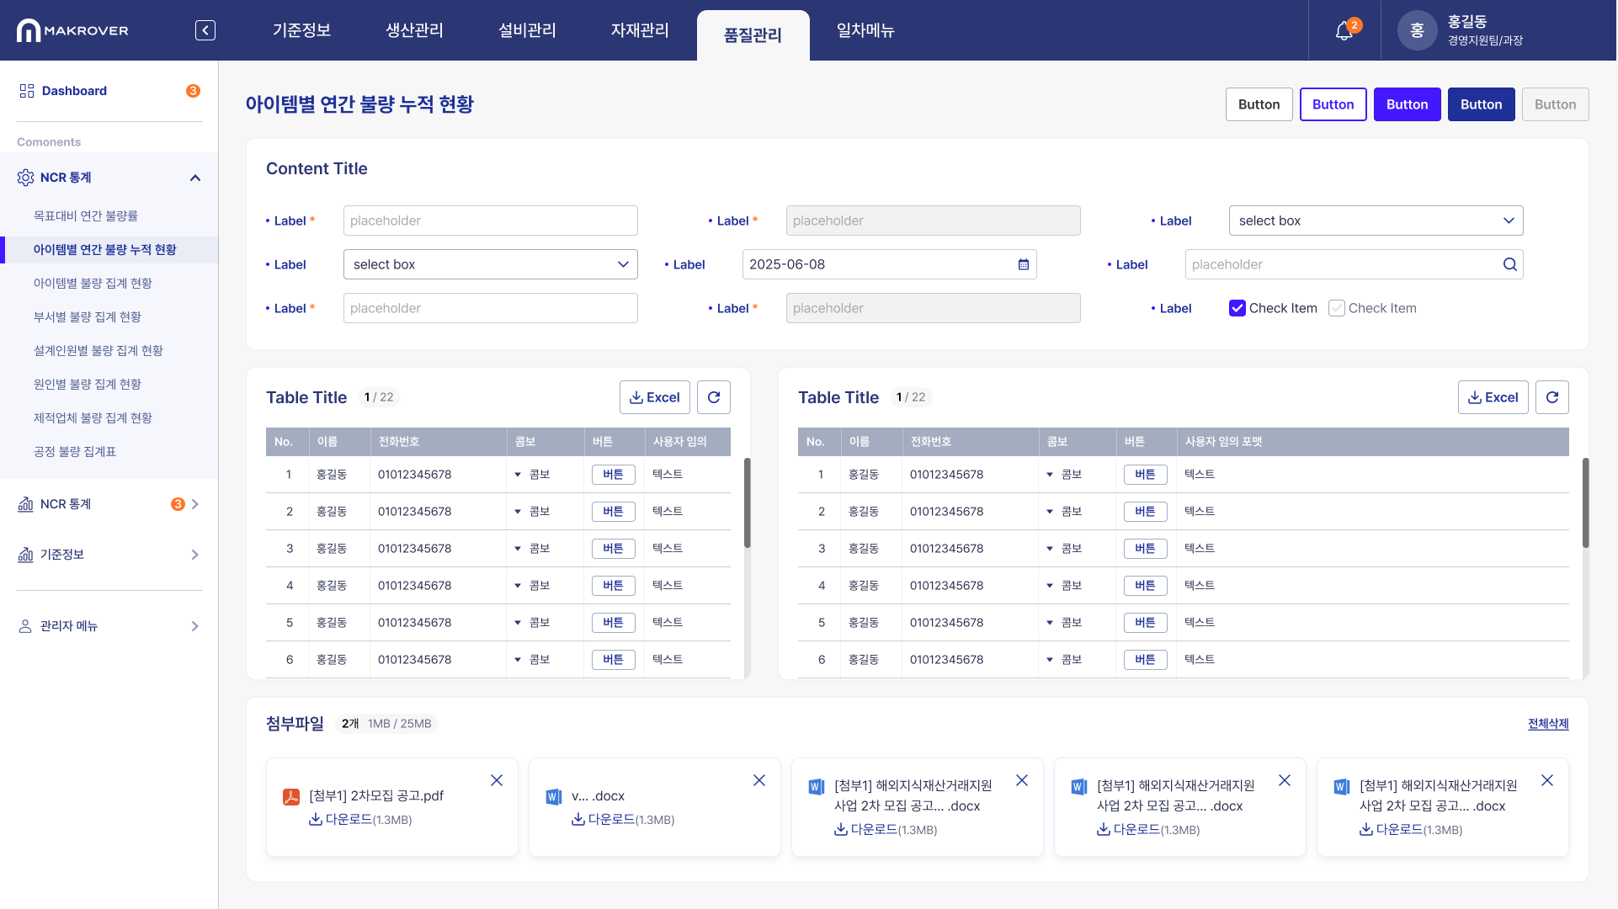1618x909 pixels.
Task: Open the 자재관리 top menu tab
Action: click(x=640, y=30)
